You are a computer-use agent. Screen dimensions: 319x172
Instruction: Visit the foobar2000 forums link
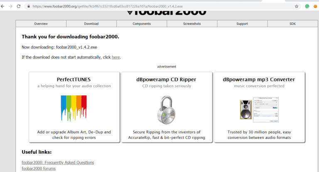[39, 169]
